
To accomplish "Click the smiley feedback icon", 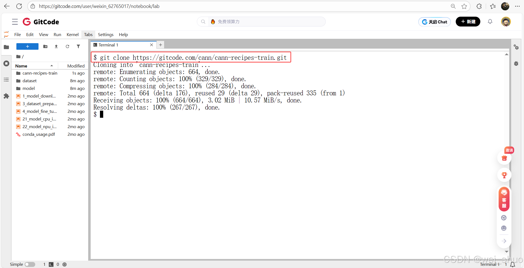I will click(504, 228).
